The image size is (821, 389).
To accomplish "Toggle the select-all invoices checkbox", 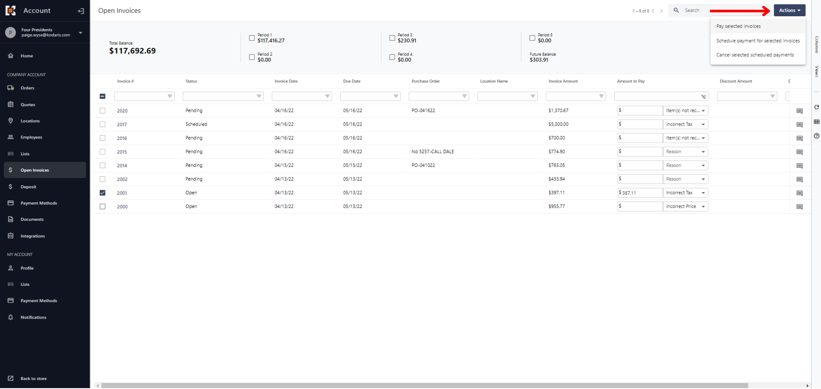I will (103, 96).
